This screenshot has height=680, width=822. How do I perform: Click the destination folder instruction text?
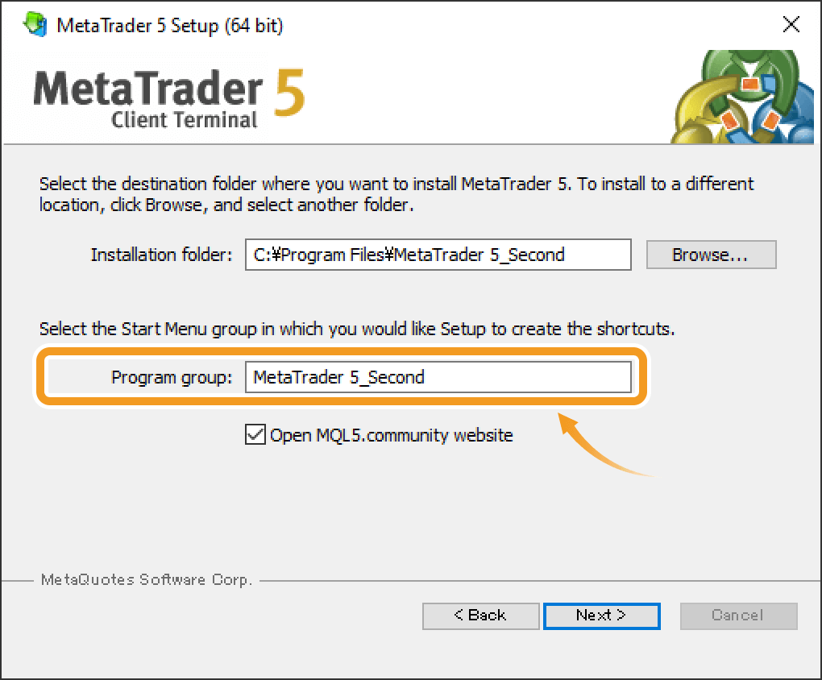(x=396, y=194)
